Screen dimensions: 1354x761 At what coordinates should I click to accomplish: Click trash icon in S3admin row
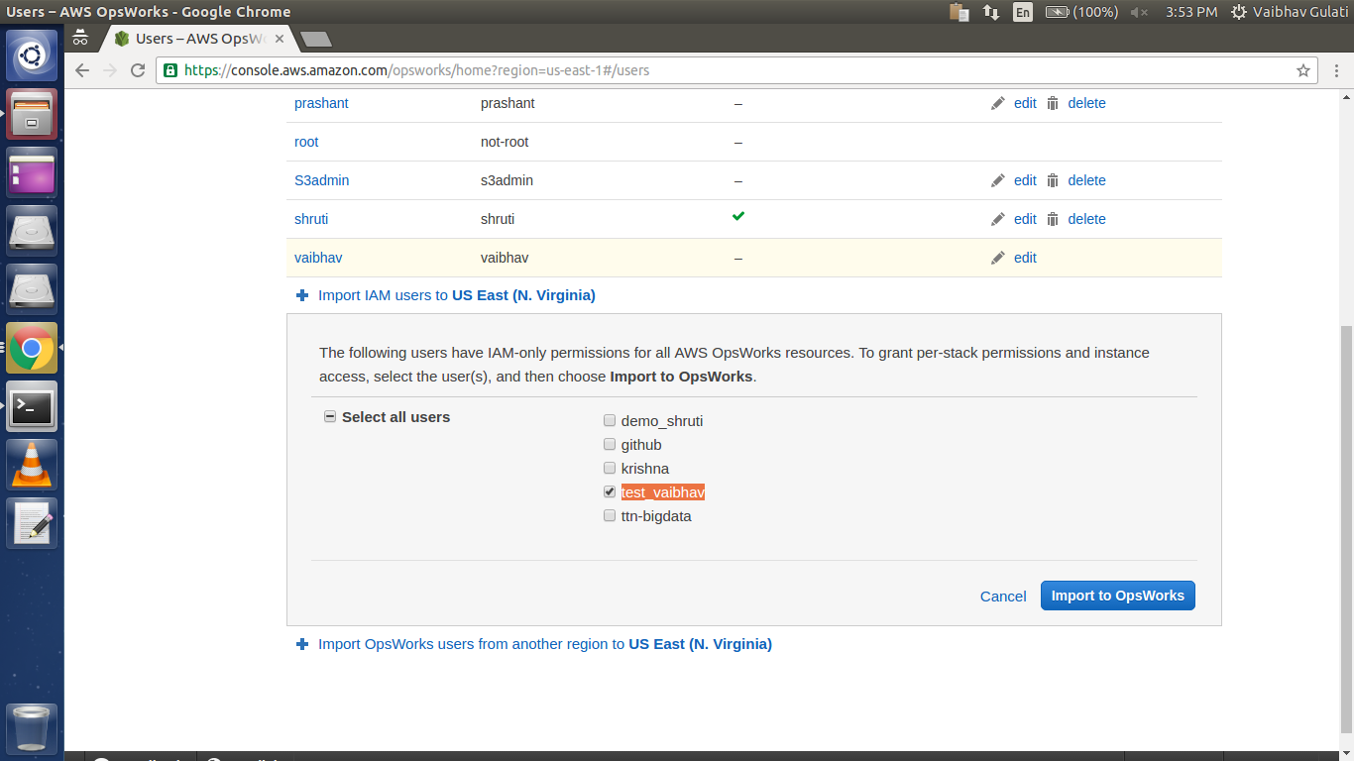[x=1053, y=180]
